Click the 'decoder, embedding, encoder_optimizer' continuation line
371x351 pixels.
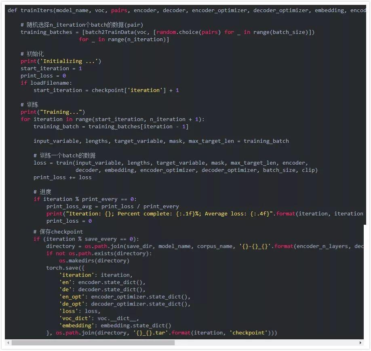tap(197, 170)
